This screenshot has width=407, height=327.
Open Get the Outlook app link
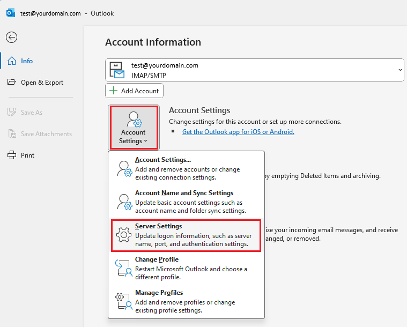[238, 132]
